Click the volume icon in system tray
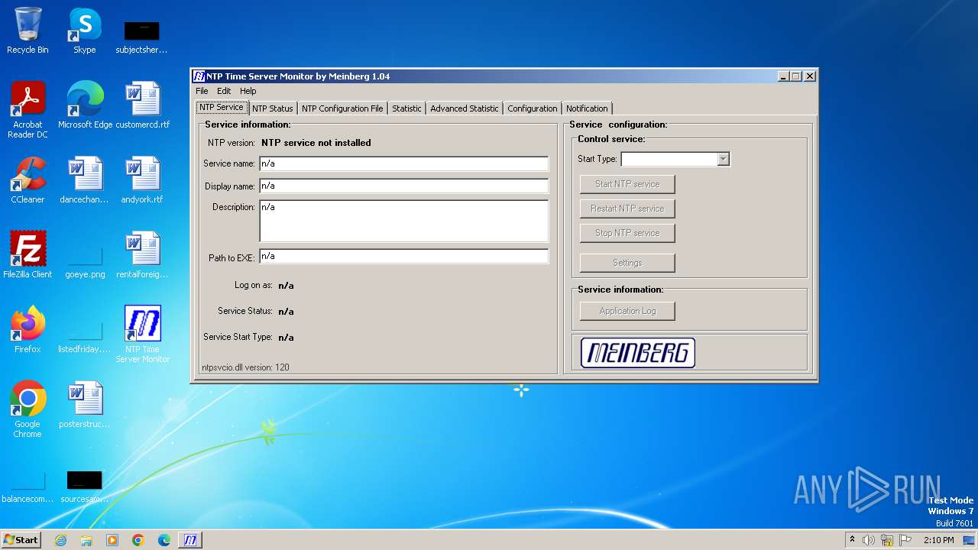 coord(869,540)
